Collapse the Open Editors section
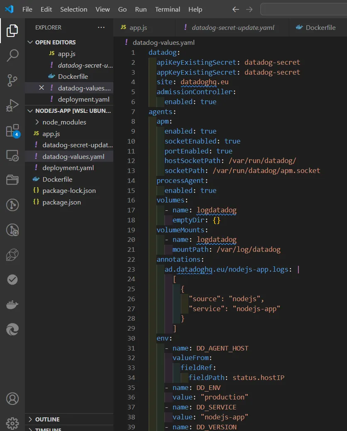This screenshot has width=347, height=431. 69,42
